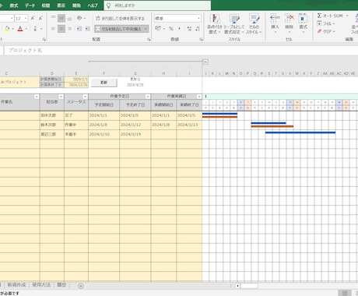Open cell styles (セルのスタイル)
This screenshot has width=358, height=296.
tap(254, 24)
